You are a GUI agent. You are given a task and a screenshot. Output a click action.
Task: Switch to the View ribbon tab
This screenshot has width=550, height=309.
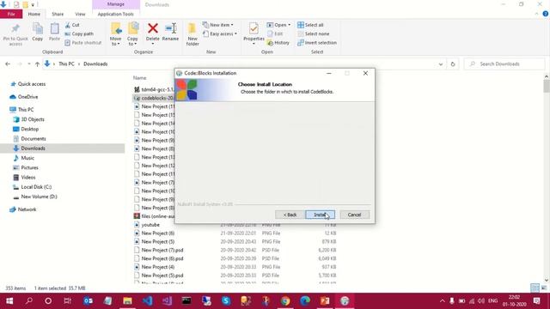80,14
